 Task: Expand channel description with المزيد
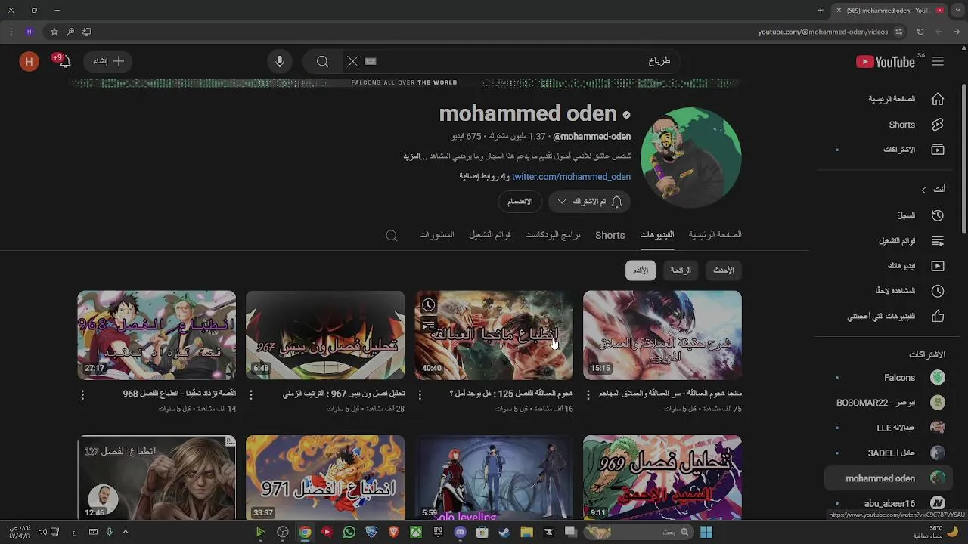tap(414, 156)
